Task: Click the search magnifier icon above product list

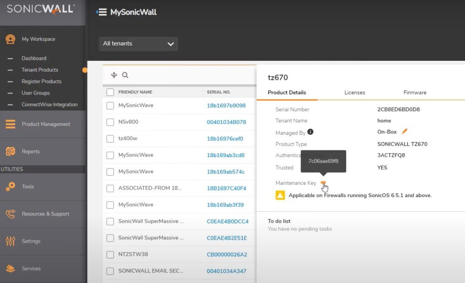Action: 125,75
